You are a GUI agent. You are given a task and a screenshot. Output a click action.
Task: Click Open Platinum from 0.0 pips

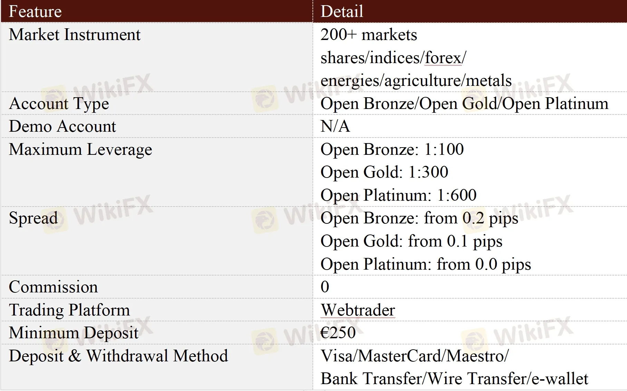click(x=426, y=264)
